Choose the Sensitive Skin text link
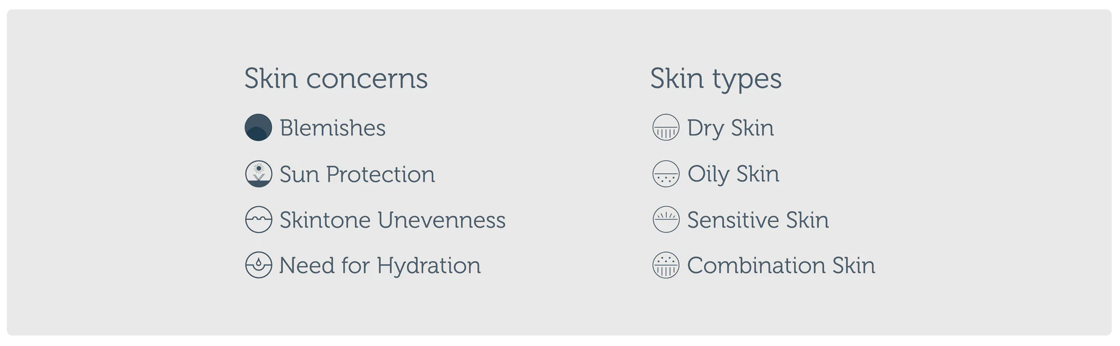 [x=758, y=220]
